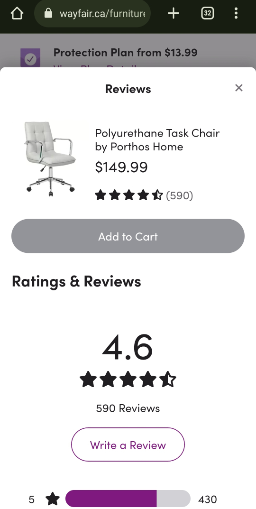Open a new tab with plus icon
The width and height of the screenshot is (256, 509).
(174, 13)
